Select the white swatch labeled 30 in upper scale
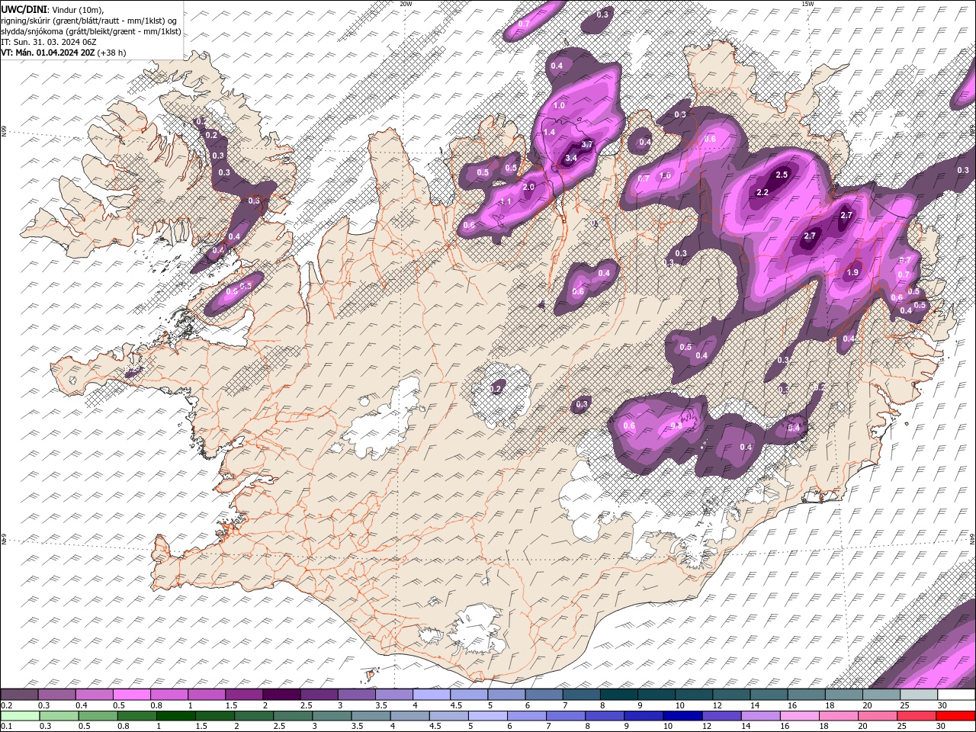 [956, 695]
